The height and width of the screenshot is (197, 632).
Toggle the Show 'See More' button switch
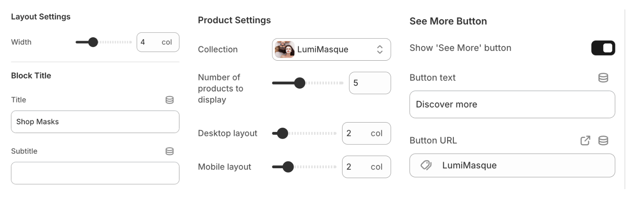click(603, 48)
